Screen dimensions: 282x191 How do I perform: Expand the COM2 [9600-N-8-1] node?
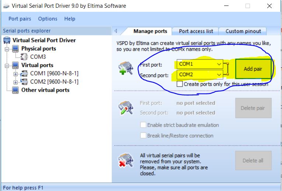15,82
